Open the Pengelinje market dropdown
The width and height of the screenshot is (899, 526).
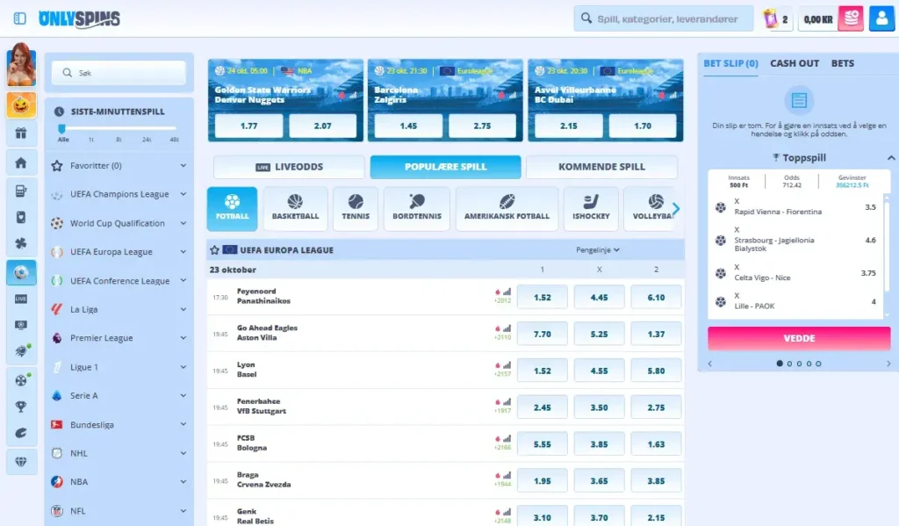click(x=597, y=250)
